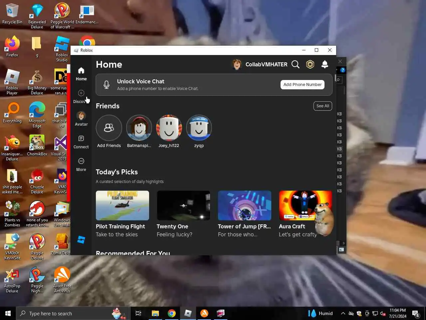Open the Discover section in sidebar

point(81,97)
